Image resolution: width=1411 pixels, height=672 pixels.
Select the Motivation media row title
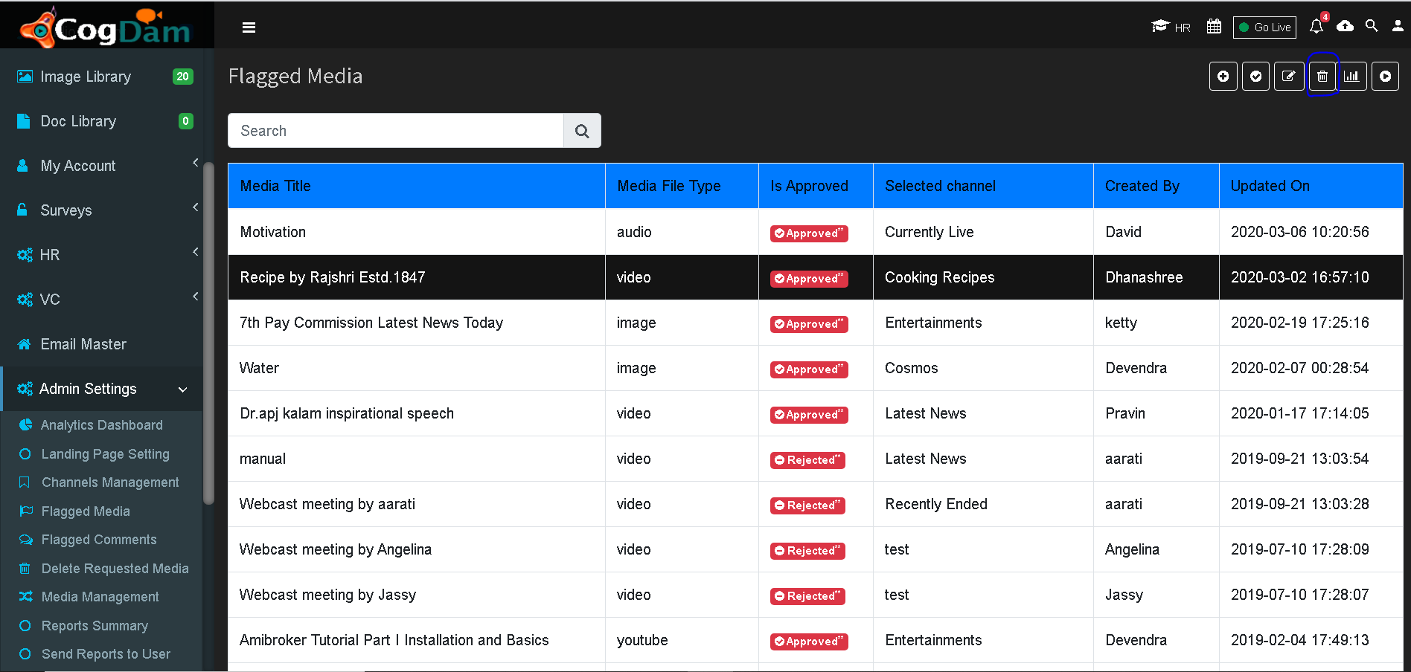[x=272, y=232]
